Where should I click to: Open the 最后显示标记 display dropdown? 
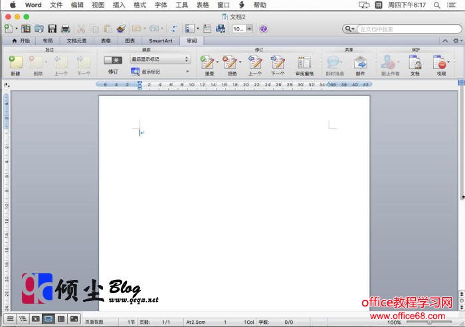[x=160, y=59]
